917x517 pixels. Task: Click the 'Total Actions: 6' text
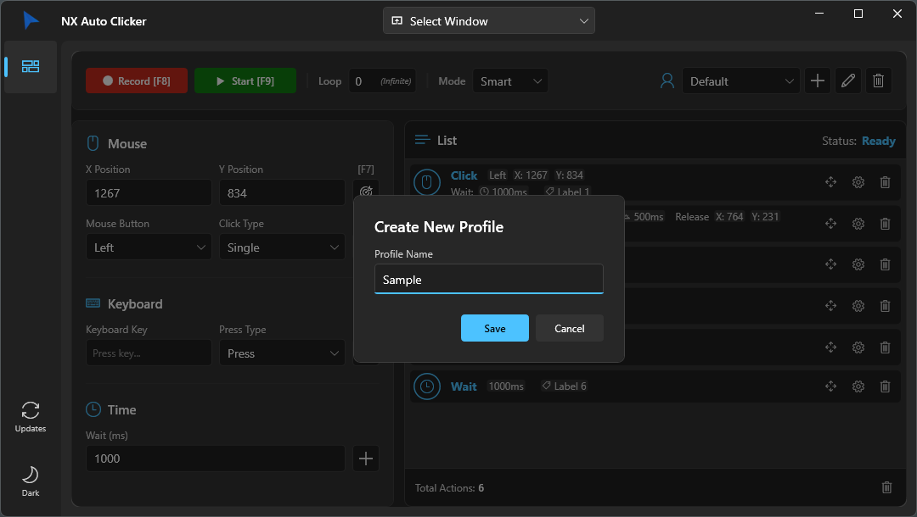pos(449,488)
